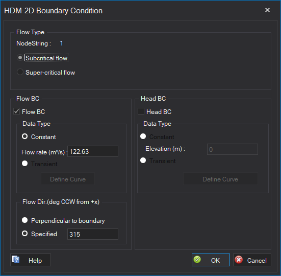Click the Help book icon
The image size is (281, 276).
16,260
